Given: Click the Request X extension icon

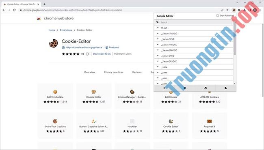Looking at the screenshot, I should click(x=209, y=121).
